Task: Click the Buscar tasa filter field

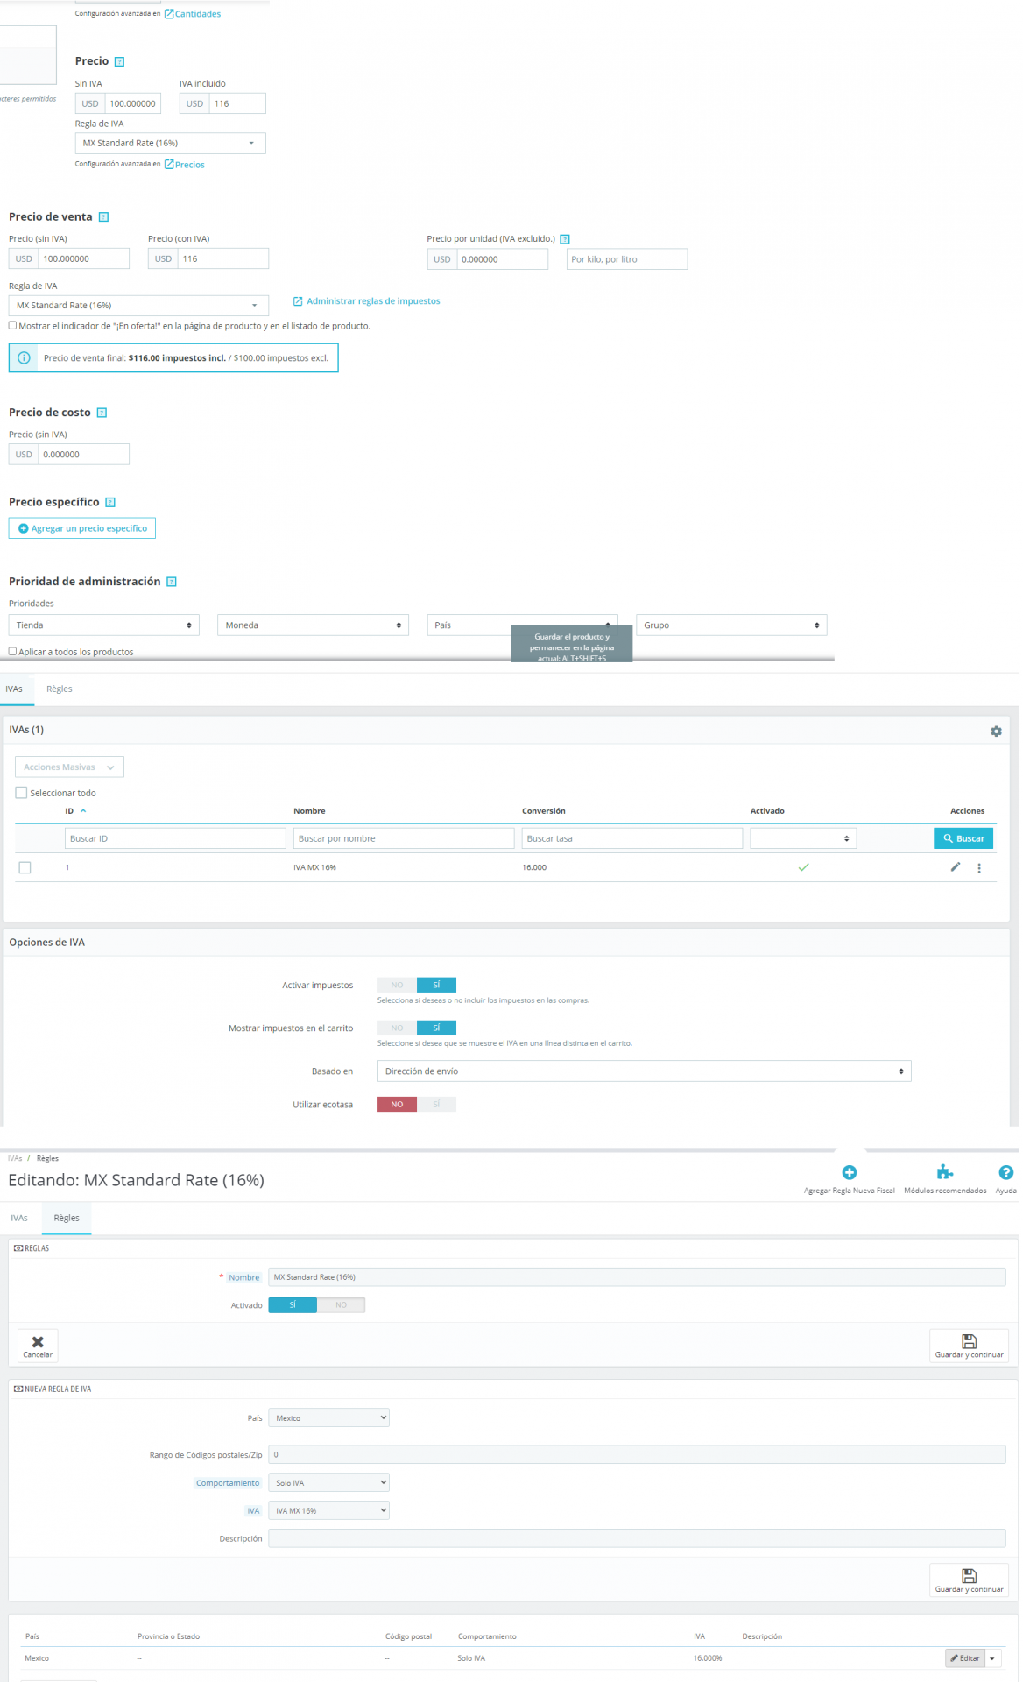Action: click(x=632, y=838)
